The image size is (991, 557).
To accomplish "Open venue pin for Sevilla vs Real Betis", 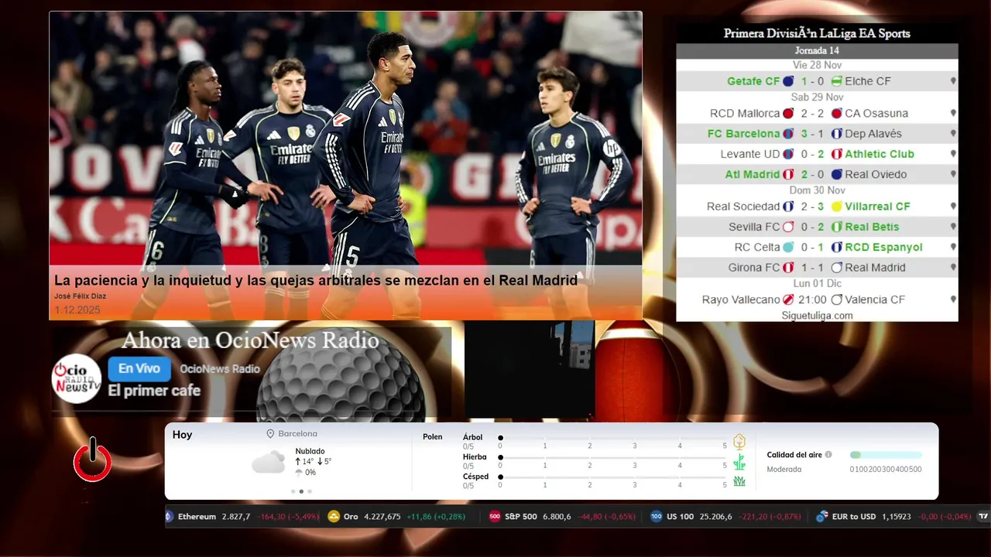I will [953, 227].
